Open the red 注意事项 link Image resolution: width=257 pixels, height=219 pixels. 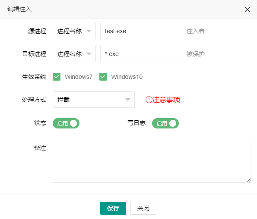166,100
